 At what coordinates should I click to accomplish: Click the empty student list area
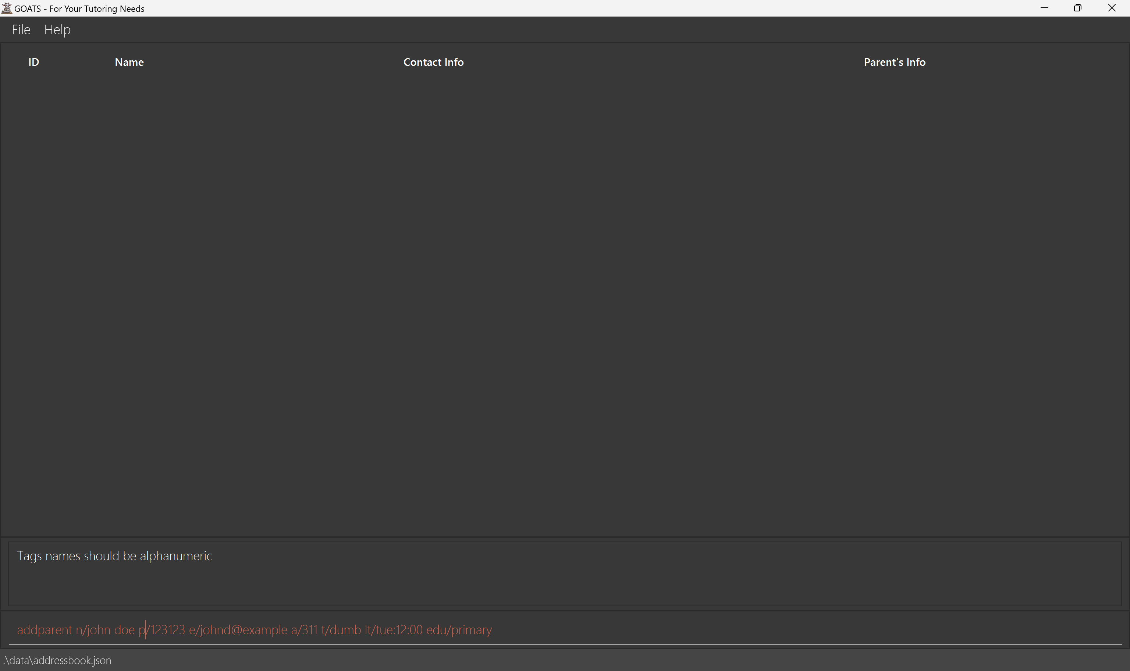click(565, 294)
